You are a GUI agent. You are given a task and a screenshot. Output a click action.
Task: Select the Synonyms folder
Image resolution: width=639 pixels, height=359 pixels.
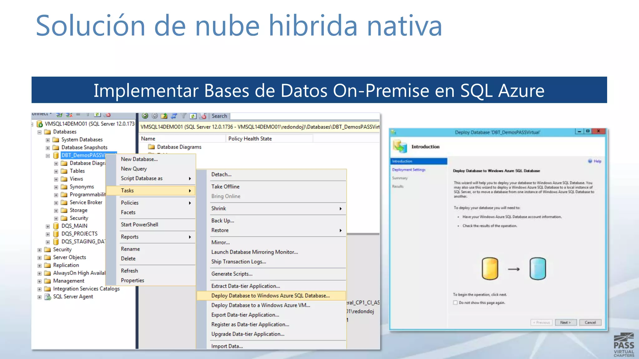pyautogui.click(x=82, y=187)
